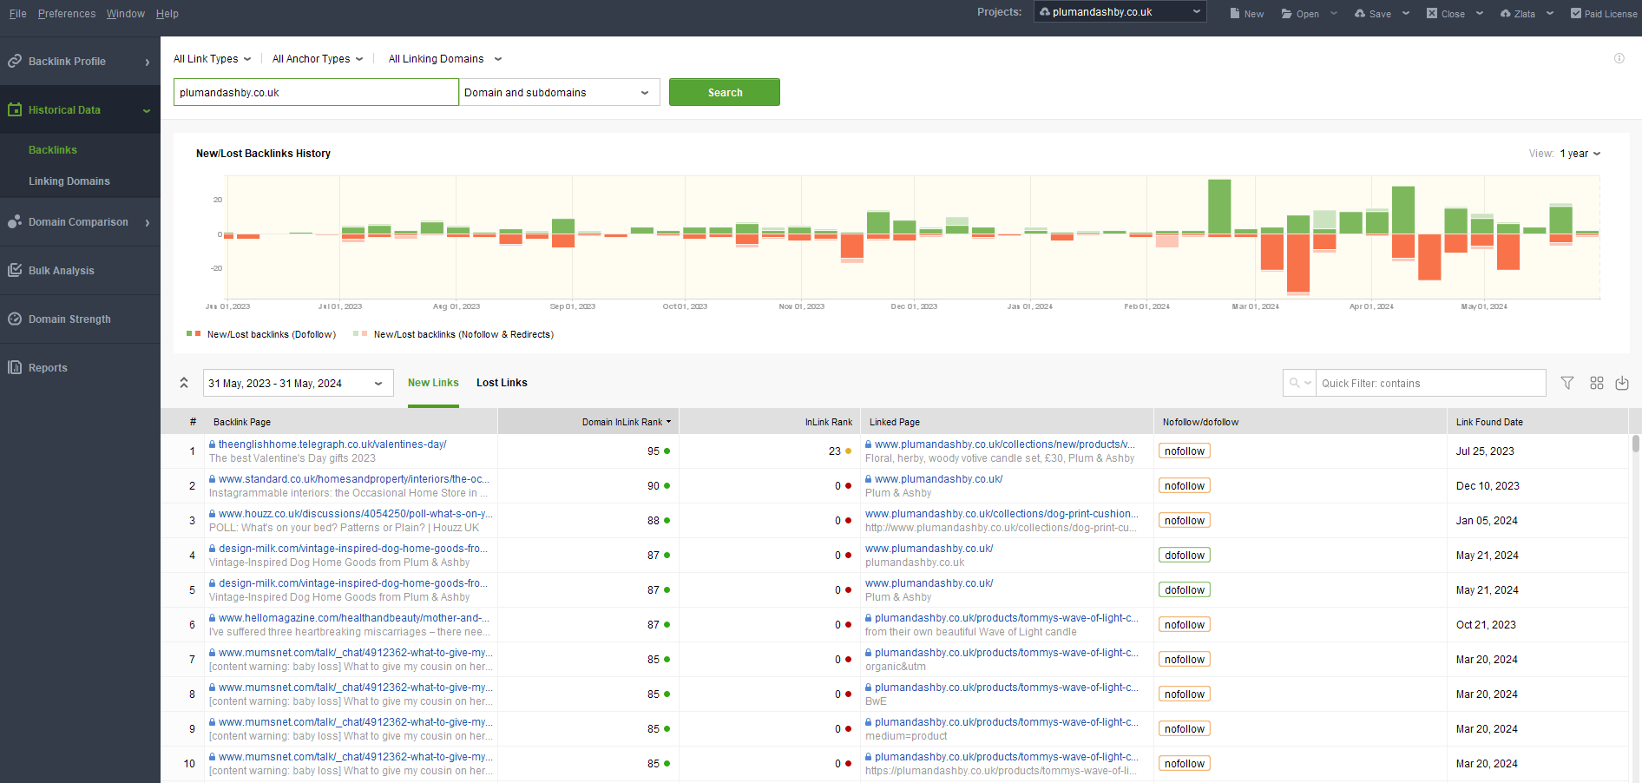Click the New/Lost backlinks (Dofollow) legend entry
The height and width of the screenshot is (783, 1642).
point(261,334)
